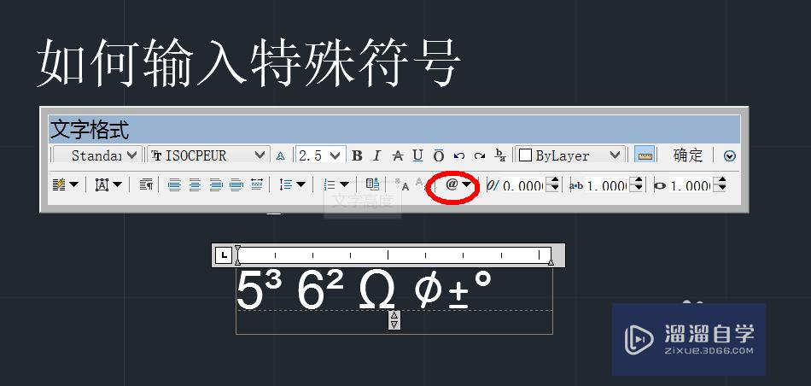811x386 pixels.
Task: Click the right-edge width marker on the ruler
Action: 551,262
